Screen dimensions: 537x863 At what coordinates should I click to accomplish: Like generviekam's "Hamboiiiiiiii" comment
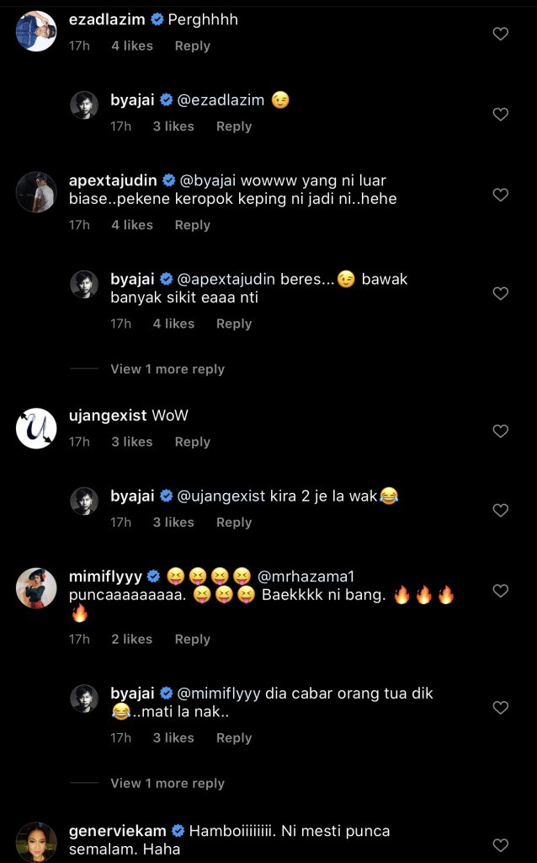pyautogui.click(x=500, y=845)
